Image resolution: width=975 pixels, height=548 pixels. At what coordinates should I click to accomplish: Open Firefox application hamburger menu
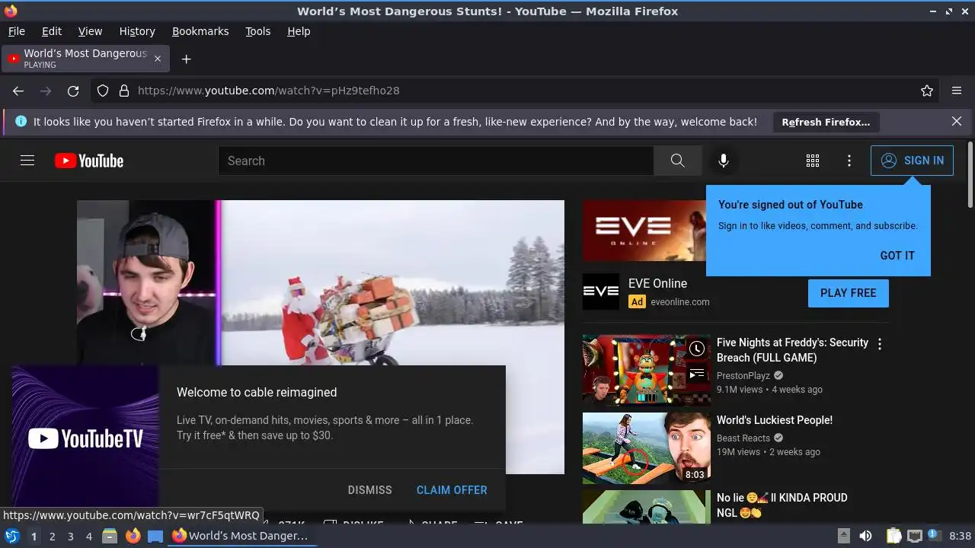(957, 91)
